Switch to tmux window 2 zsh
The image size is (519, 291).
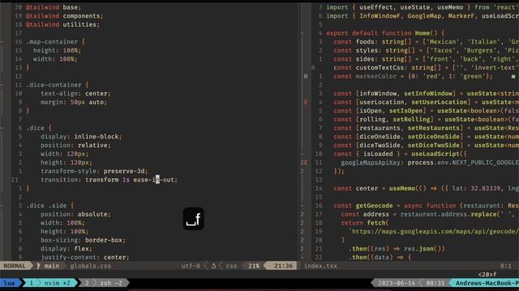pos(104,283)
